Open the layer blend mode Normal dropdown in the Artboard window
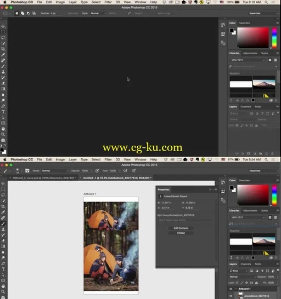This screenshot has height=299, width=281. 243,277
